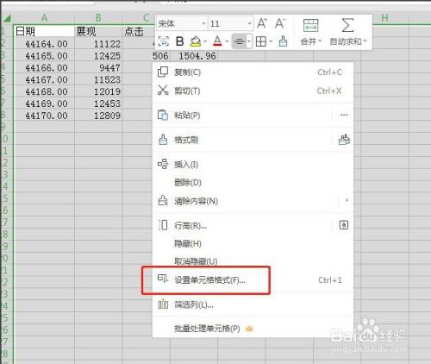The width and height of the screenshot is (431, 364).
Task: Expand the borders dropdown arrow
Action: 271,42
